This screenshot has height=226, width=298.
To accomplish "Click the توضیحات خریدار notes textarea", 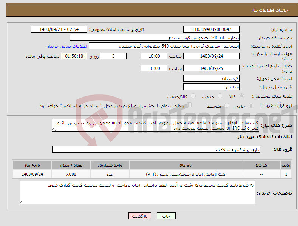I will pyautogui.click(x=137, y=193).
